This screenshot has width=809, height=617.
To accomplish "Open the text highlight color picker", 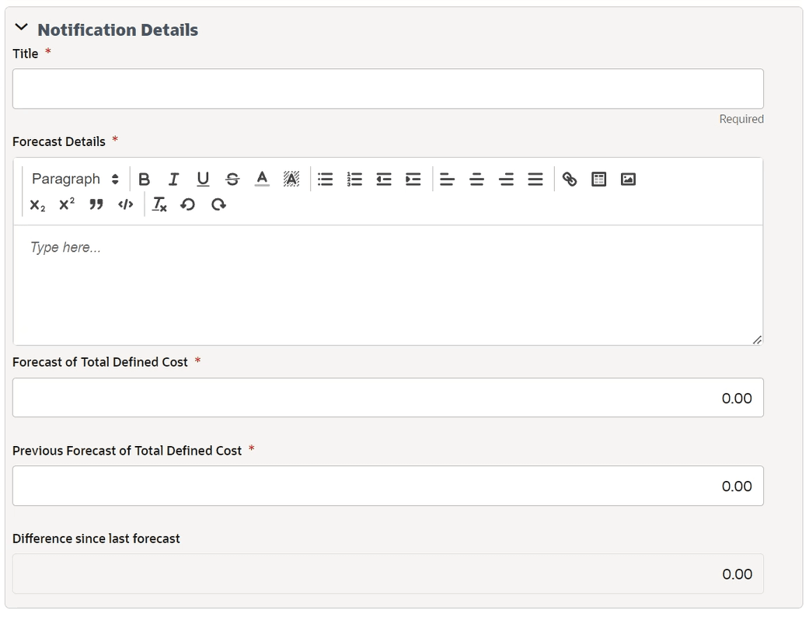I will 291,180.
